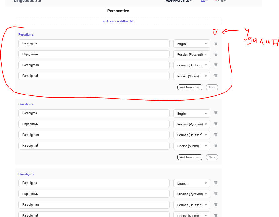
Task: Edit the Парадигмы text field in middle gist
Action: pyautogui.click(x=94, y=124)
